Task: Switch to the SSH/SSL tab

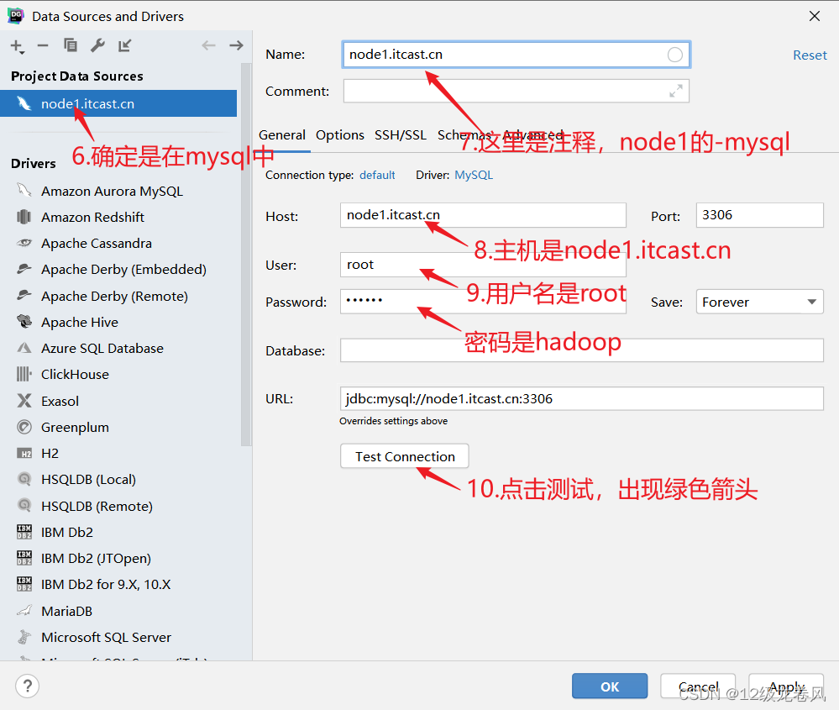Action: coord(401,134)
